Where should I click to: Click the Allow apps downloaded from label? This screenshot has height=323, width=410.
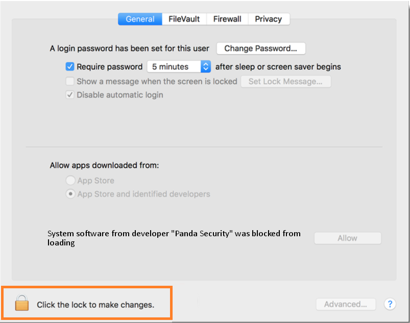tap(104, 165)
